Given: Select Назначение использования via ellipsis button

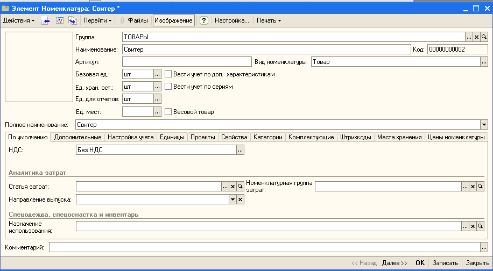Looking at the screenshot, I should [465, 226].
